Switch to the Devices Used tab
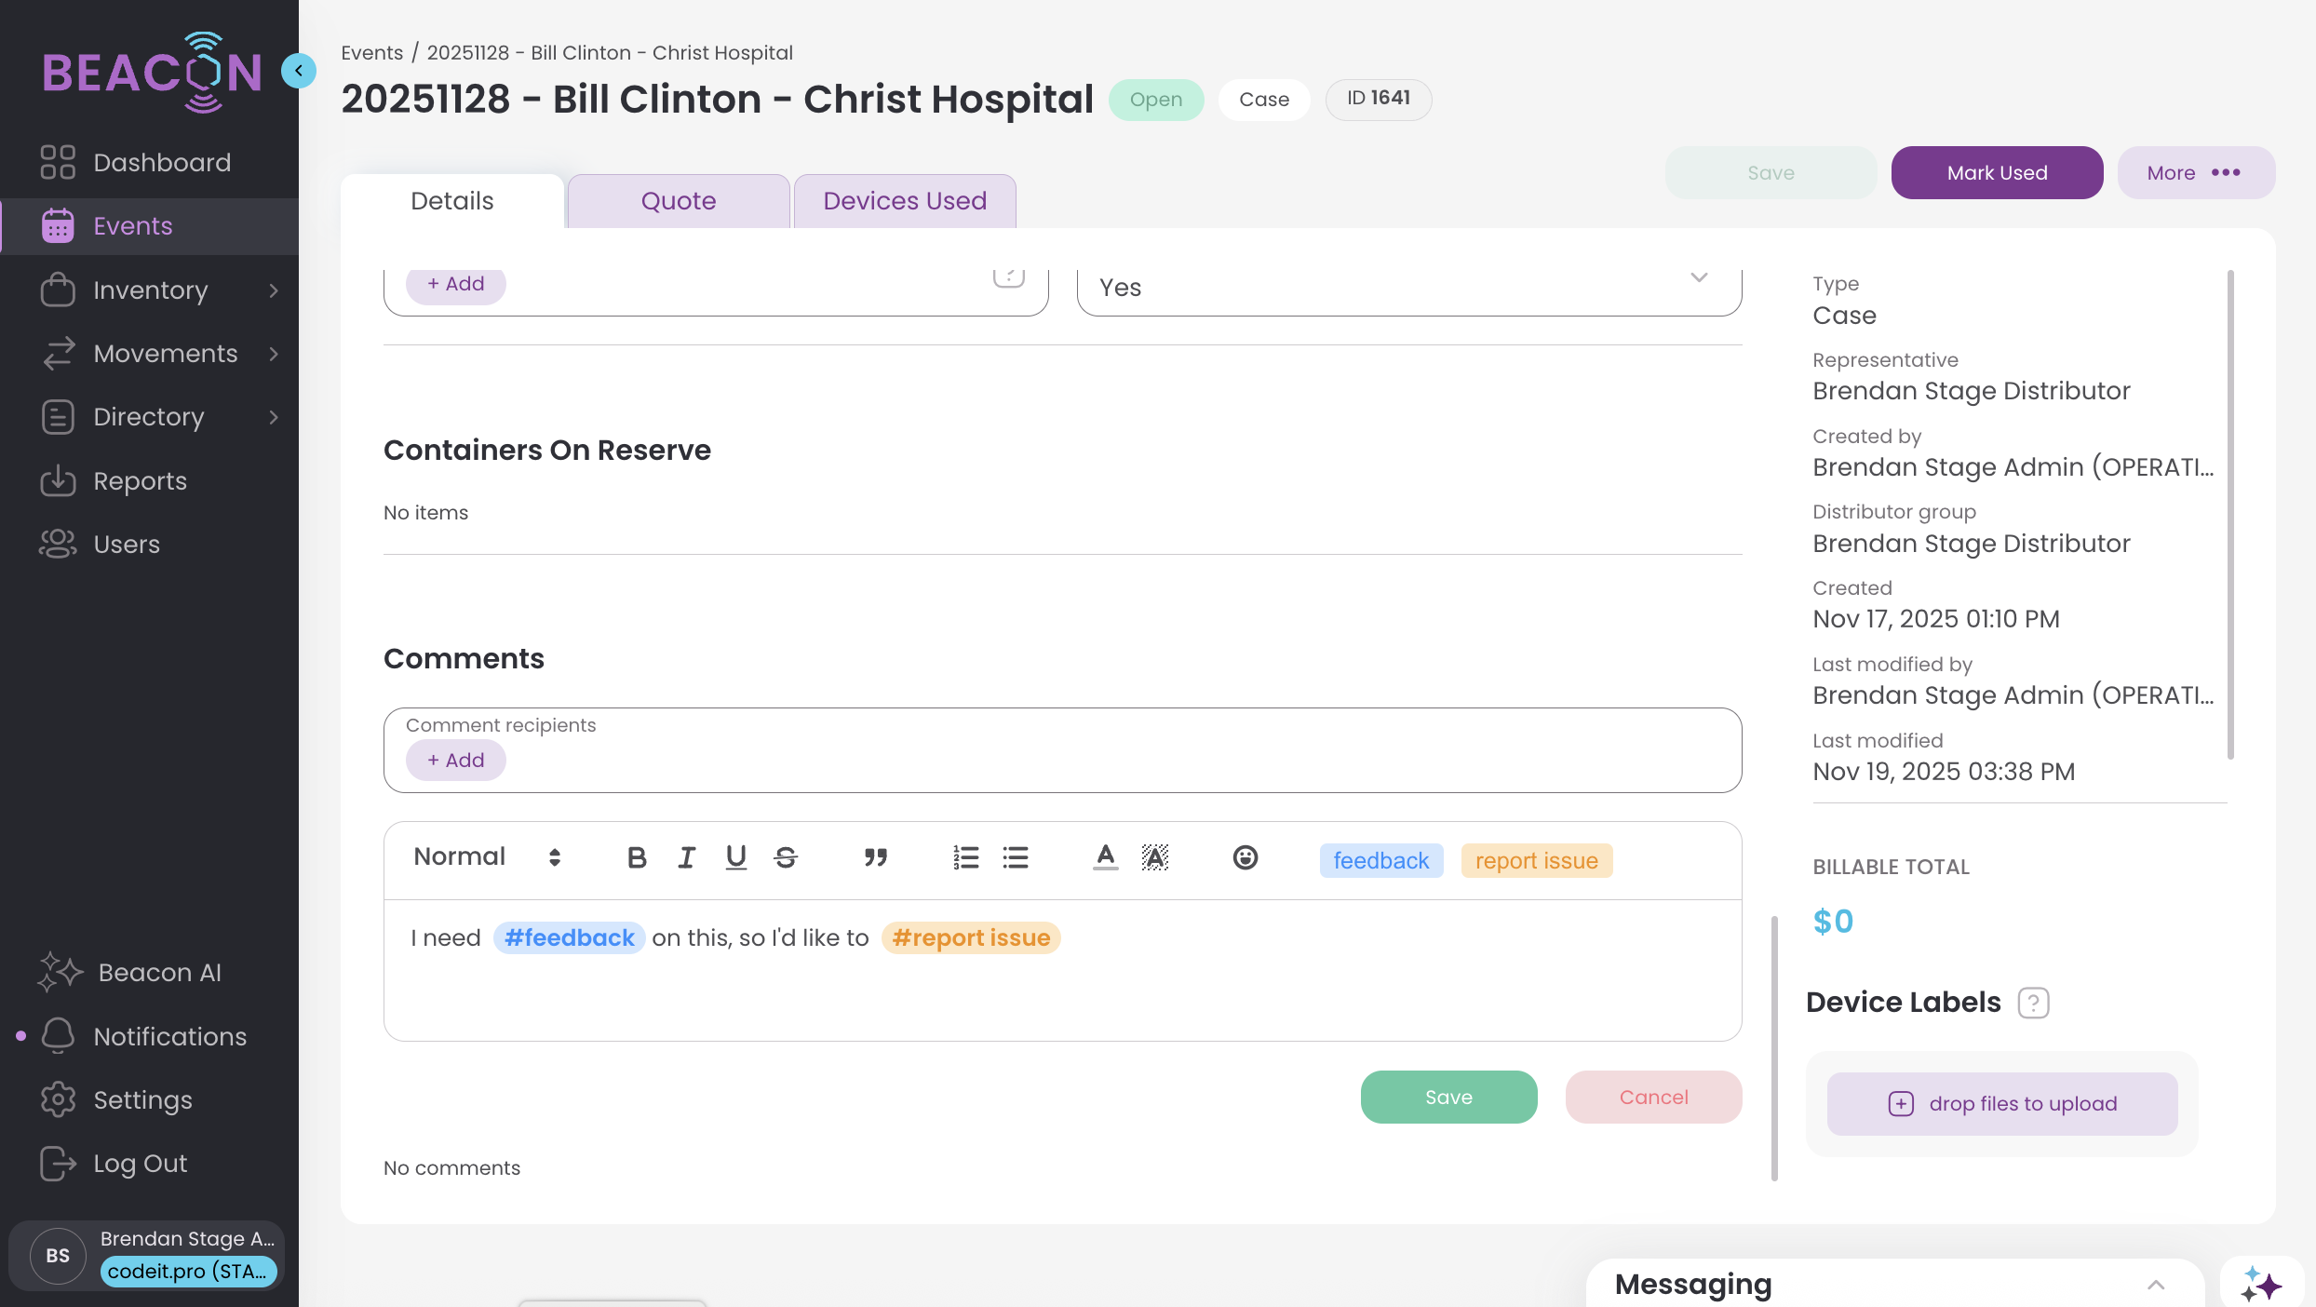The height and width of the screenshot is (1307, 2316). [x=905, y=201]
